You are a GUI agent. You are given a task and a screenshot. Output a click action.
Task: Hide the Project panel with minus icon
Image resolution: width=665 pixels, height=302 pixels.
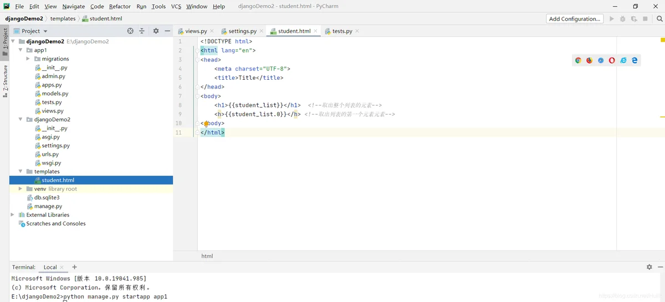(x=167, y=31)
